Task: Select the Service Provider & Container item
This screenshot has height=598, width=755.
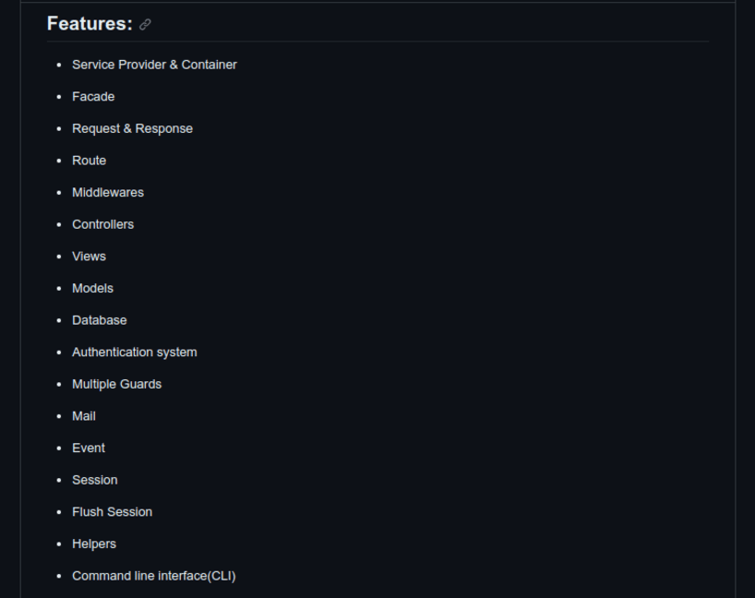Action: (x=154, y=65)
